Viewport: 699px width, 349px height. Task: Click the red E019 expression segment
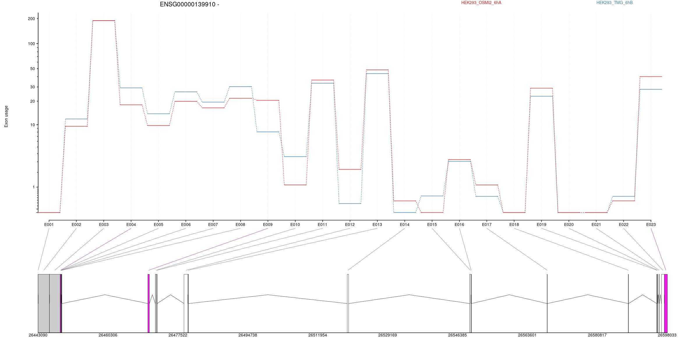click(x=541, y=88)
